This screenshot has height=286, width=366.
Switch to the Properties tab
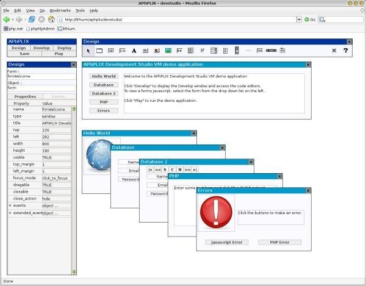[25, 96]
